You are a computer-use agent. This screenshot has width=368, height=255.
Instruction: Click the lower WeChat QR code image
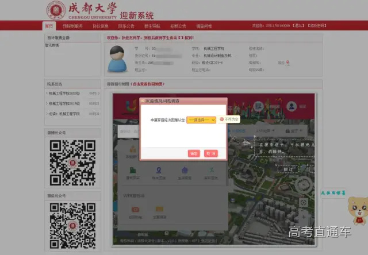pos(73,226)
